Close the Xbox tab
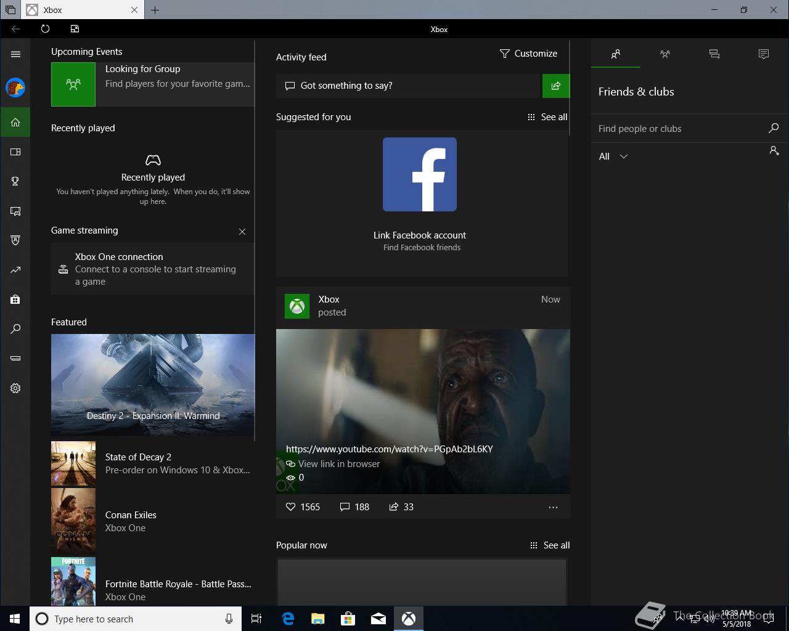 (x=134, y=10)
